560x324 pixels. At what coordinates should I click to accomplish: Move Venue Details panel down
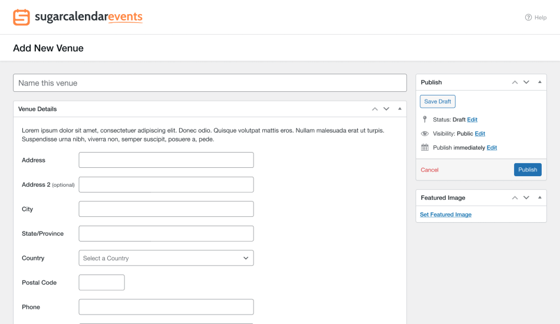tap(386, 109)
